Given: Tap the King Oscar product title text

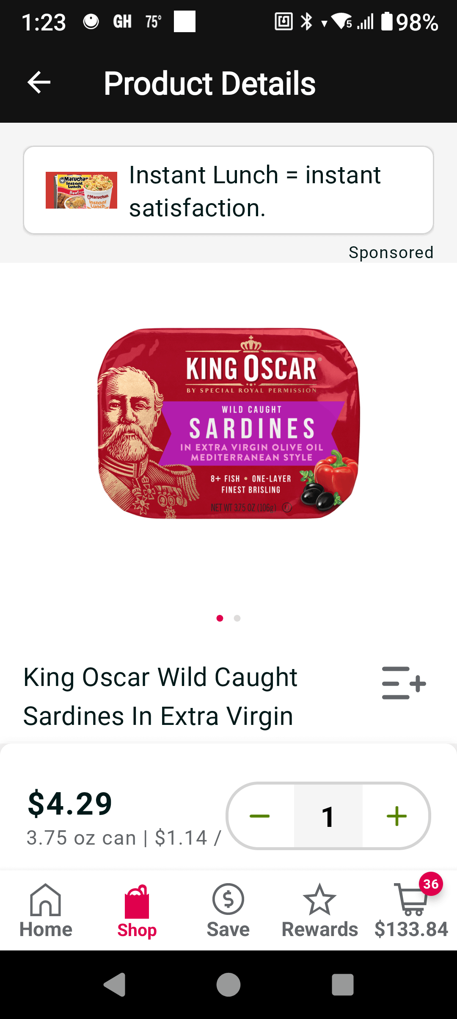Looking at the screenshot, I should click(160, 696).
